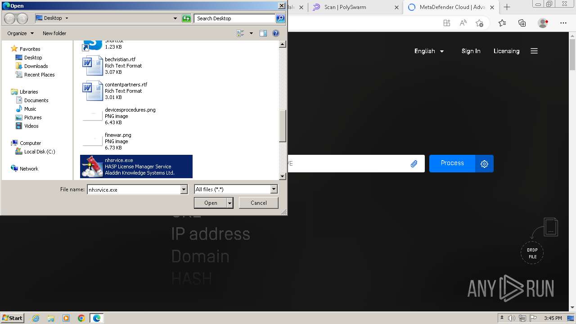576x324 pixels.
Task: Select the nhsrvice.exe HASP icon
Action: click(93, 166)
